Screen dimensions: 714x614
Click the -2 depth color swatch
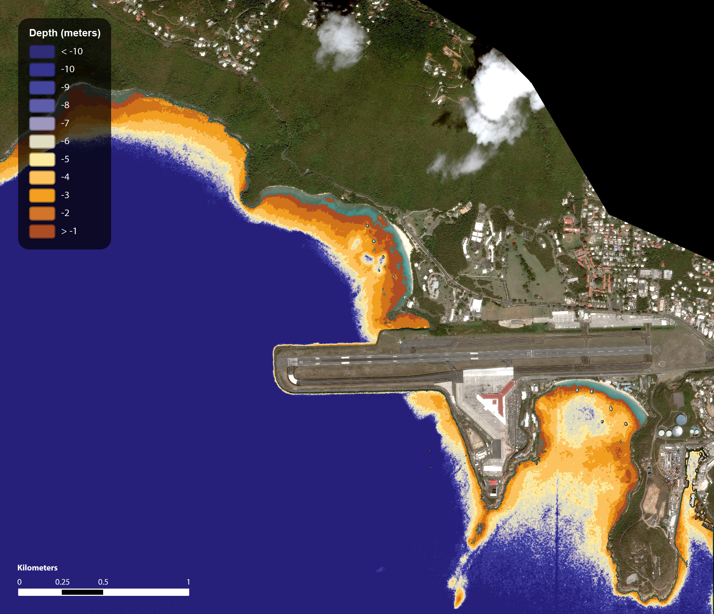tap(42, 213)
